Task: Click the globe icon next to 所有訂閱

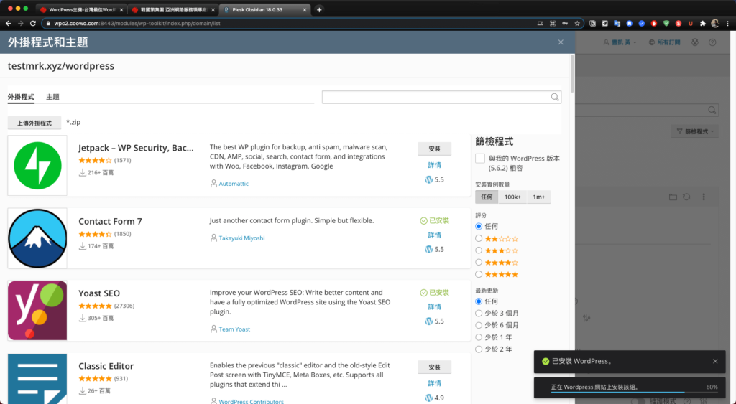Action: (x=651, y=42)
